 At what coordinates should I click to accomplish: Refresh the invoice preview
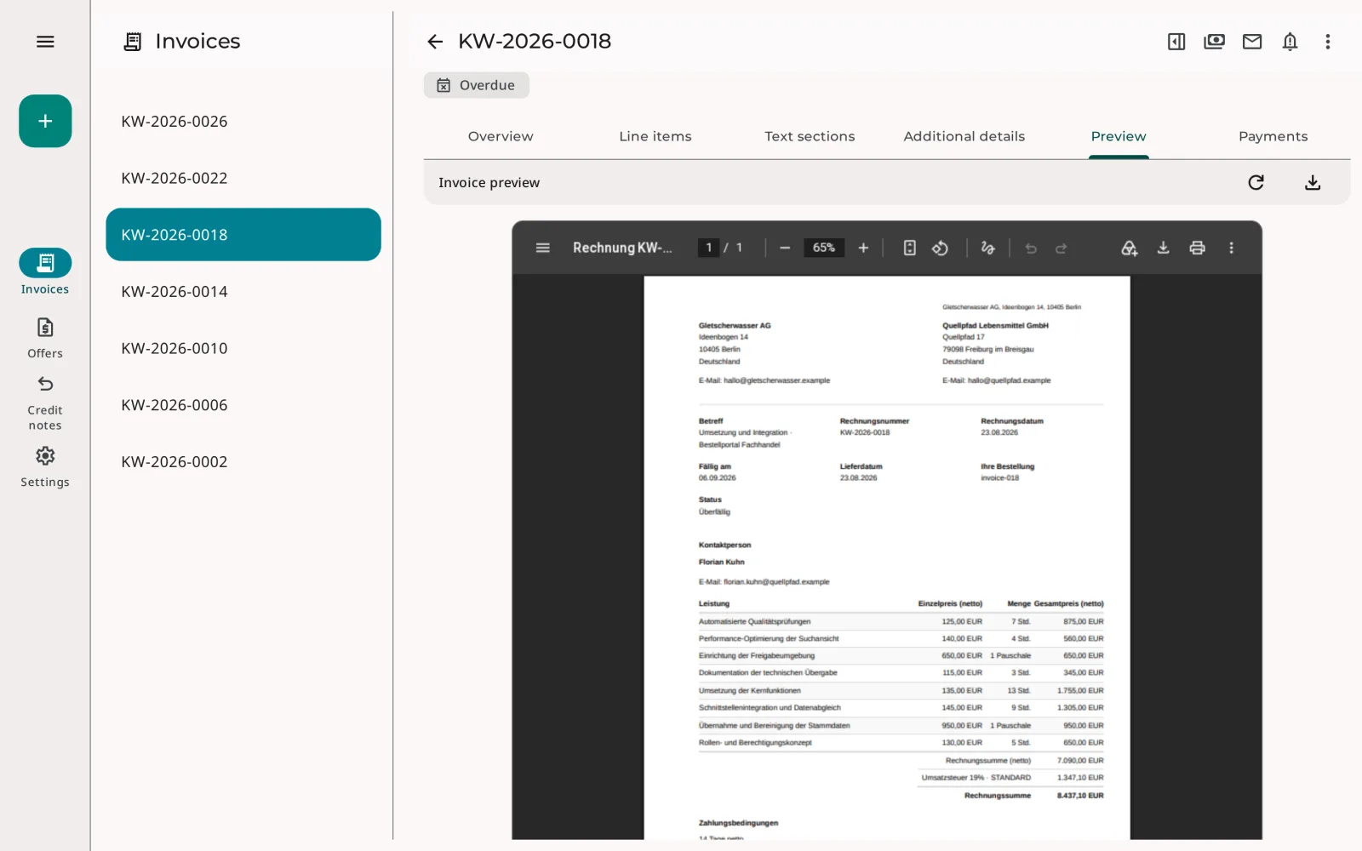pyautogui.click(x=1256, y=182)
